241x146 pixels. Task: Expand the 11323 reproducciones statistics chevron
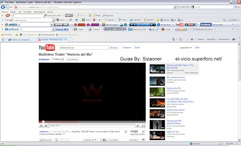(143, 132)
